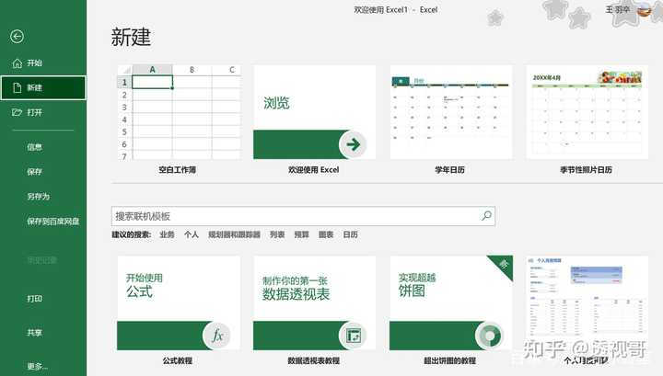Click suggested search 列表

[277, 234]
